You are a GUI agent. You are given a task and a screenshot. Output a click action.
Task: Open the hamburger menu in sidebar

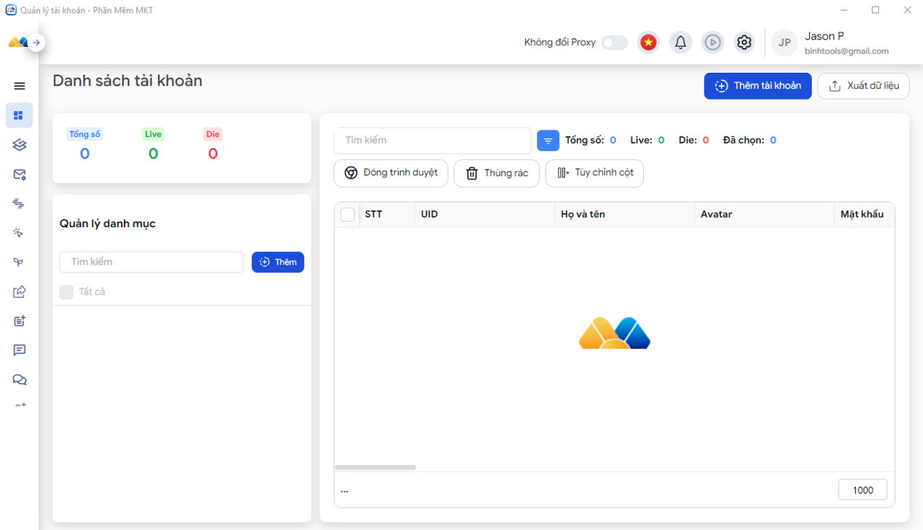(19, 86)
